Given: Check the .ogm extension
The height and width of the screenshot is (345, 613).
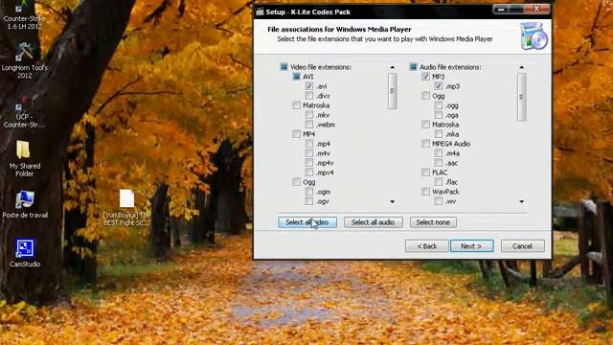Looking at the screenshot, I should pyautogui.click(x=309, y=192).
